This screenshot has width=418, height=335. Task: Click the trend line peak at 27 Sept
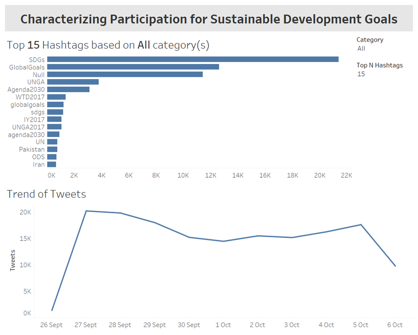click(86, 211)
